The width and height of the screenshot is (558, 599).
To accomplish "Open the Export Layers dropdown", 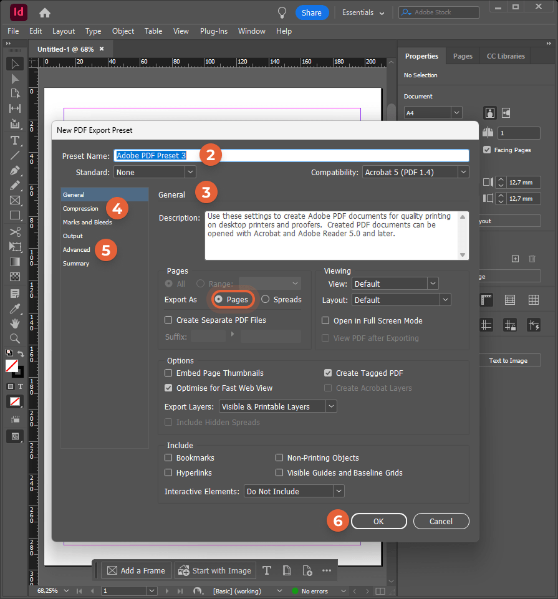I will [278, 406].
